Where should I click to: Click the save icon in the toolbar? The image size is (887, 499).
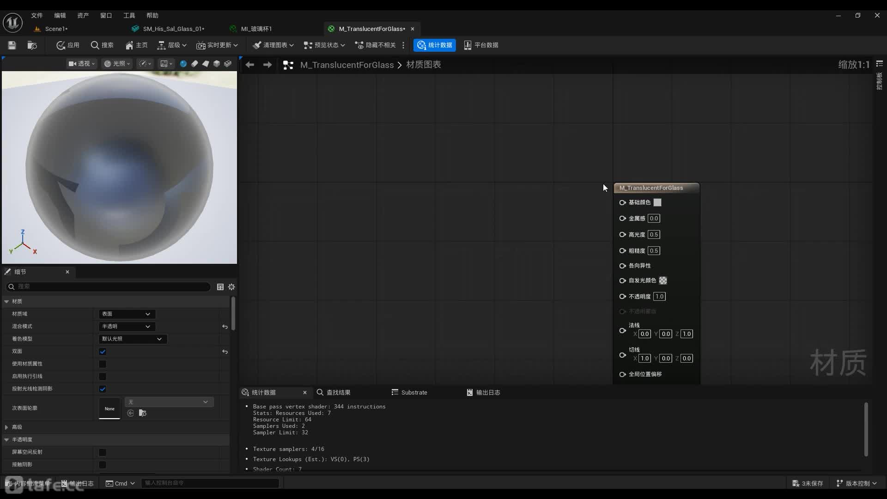coord(12,45)
